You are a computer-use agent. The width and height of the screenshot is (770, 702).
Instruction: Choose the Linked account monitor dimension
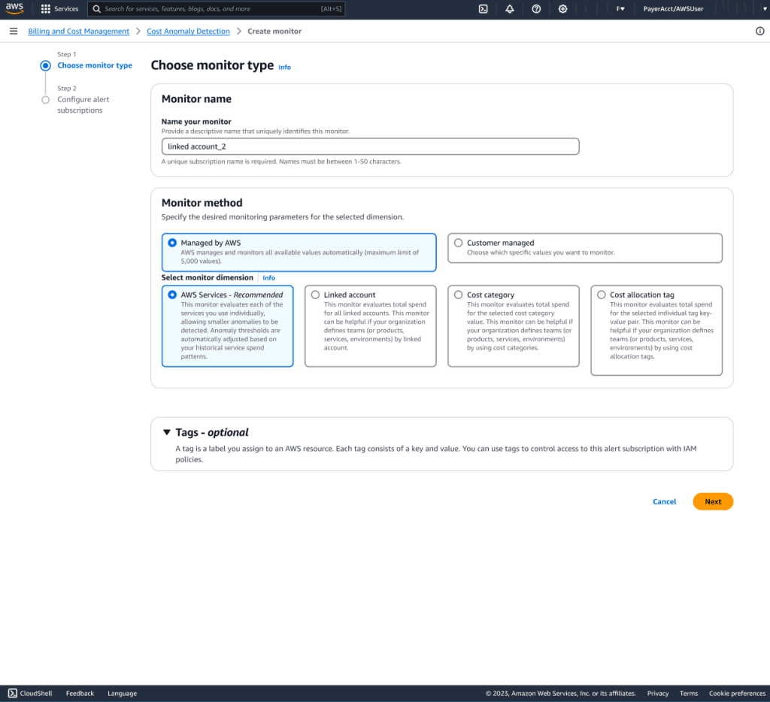(x=315, y=295)
